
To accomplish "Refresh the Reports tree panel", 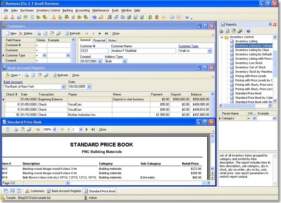I will coord(240,31).
